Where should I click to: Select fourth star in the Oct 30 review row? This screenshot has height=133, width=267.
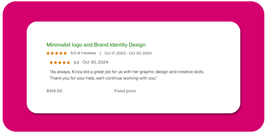(64, 63)
